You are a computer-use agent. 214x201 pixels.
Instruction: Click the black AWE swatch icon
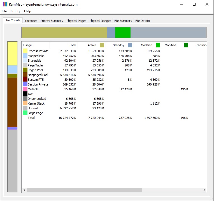tap(25, 94)
